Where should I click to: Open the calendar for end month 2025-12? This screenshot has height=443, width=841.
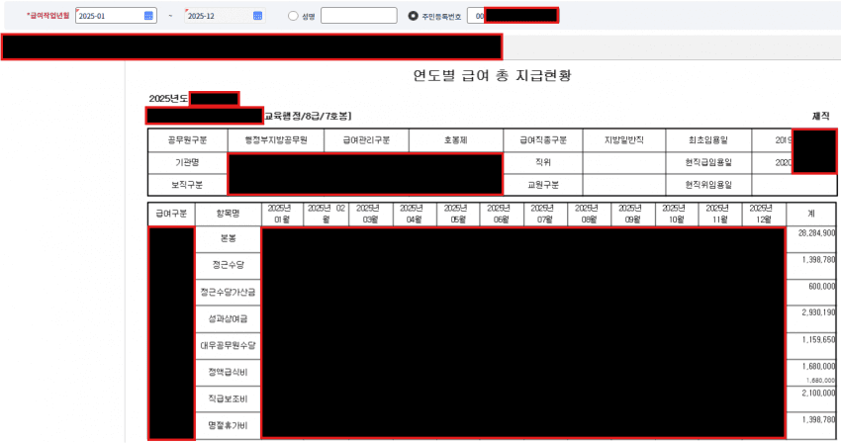257,16
